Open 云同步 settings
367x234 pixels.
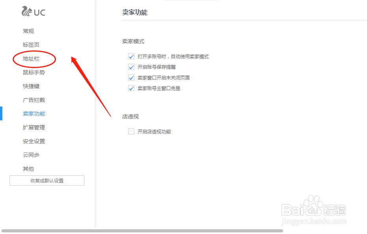coord(31,155)
